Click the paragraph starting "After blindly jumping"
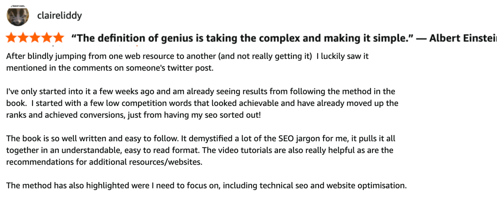This screenshot has height=201, width=497. pyautogui.click(x=187, y=56)
